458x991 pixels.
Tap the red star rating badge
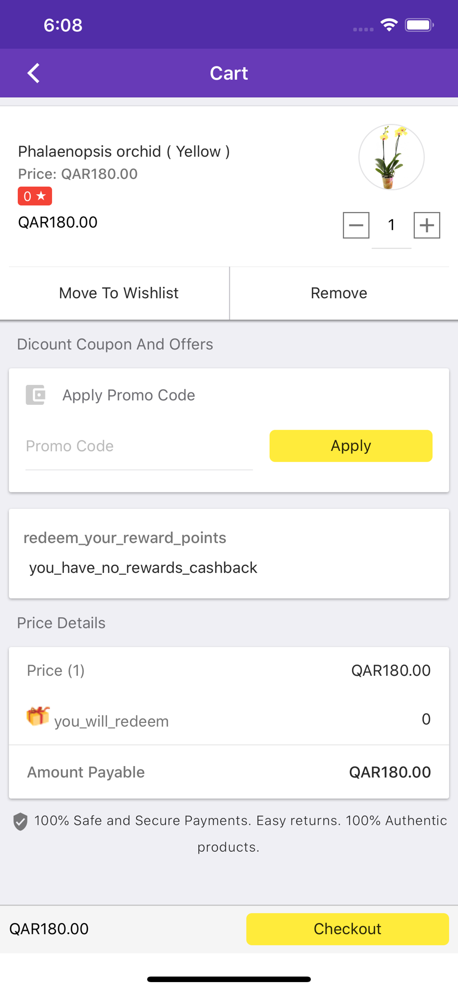coord(35,196)
